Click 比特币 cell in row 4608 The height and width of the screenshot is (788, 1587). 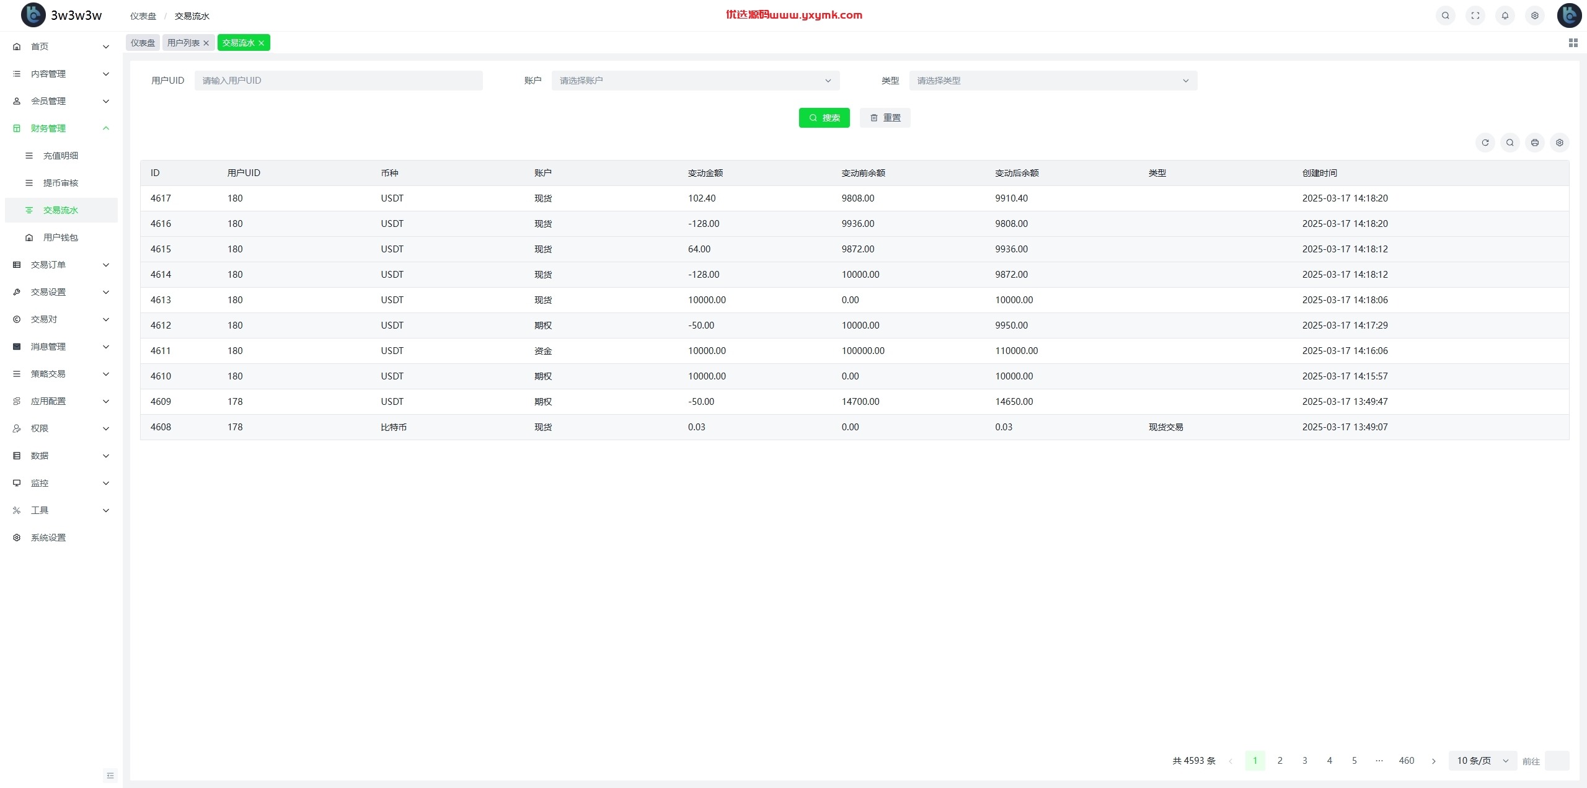pyautogui.click(x=394, y=427)
